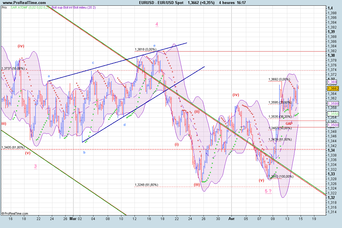
Task: Select the 1,3439 (61,80%) retracement label
Action: tap(280, 139)
